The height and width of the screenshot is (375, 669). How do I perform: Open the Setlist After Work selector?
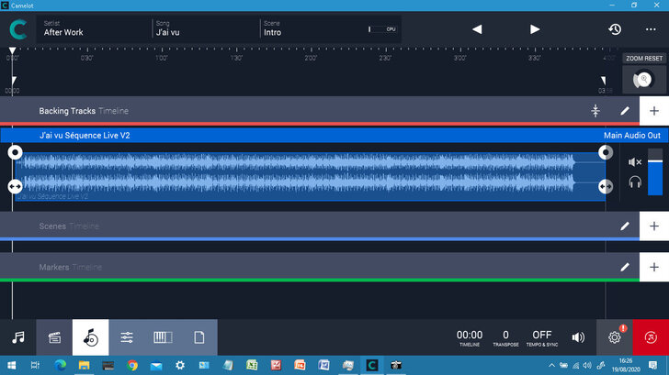coord(92,28)
